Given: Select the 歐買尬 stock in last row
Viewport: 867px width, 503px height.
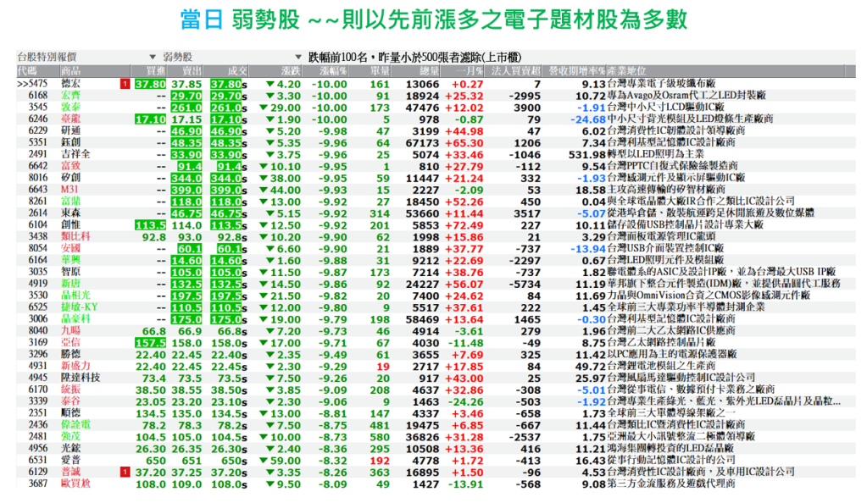Looking at the screenshot, I should pos(75,483).
